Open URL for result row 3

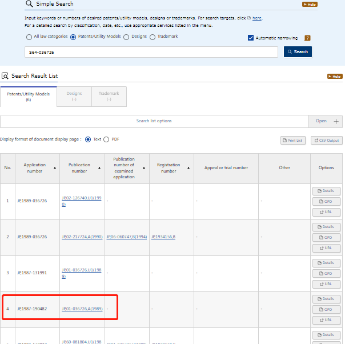pos(326,284)
